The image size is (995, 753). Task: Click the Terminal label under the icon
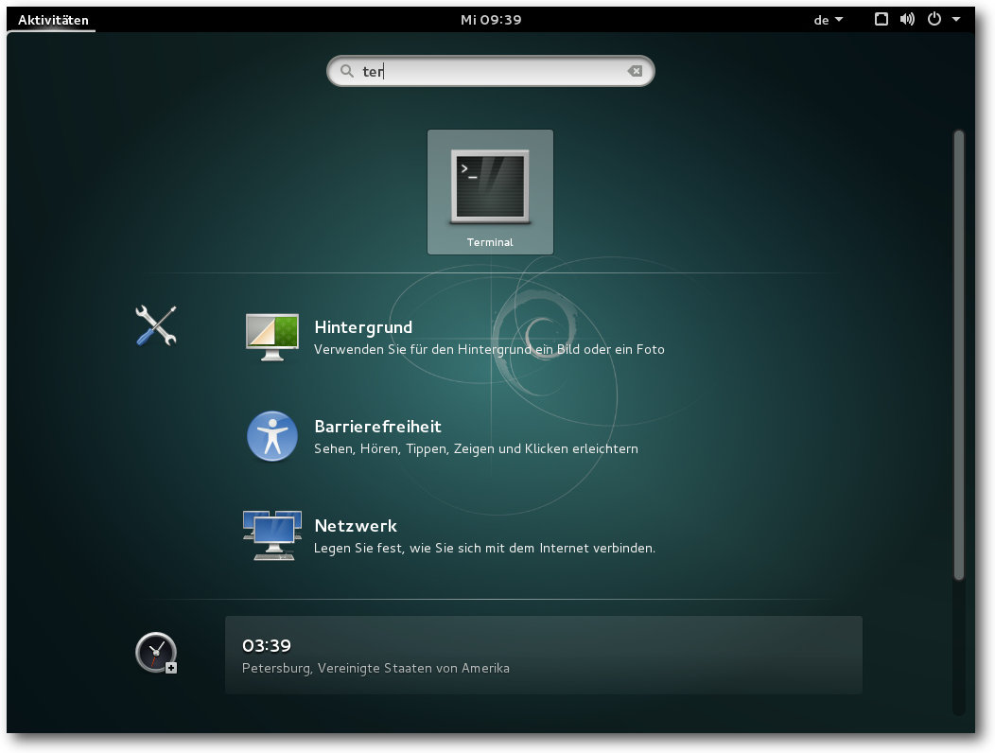(x=490, y=242)
